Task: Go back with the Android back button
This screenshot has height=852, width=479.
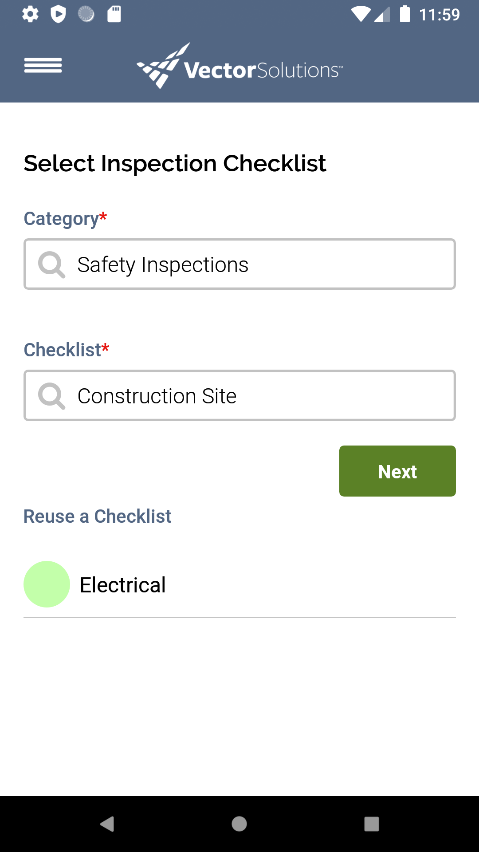Action: click(107, 824)
